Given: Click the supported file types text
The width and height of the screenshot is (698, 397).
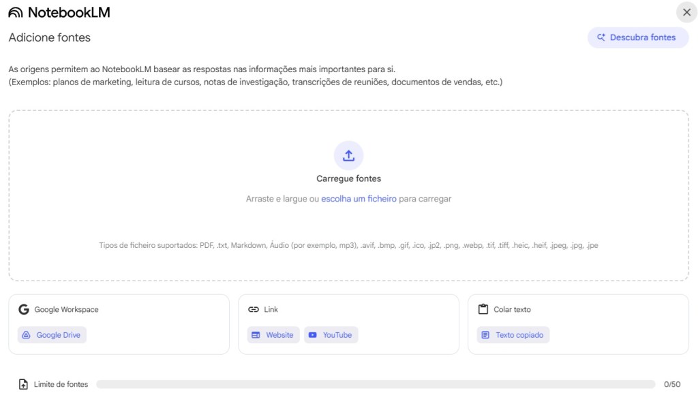Looking at the screenshot, I should [x=348, y=245].
